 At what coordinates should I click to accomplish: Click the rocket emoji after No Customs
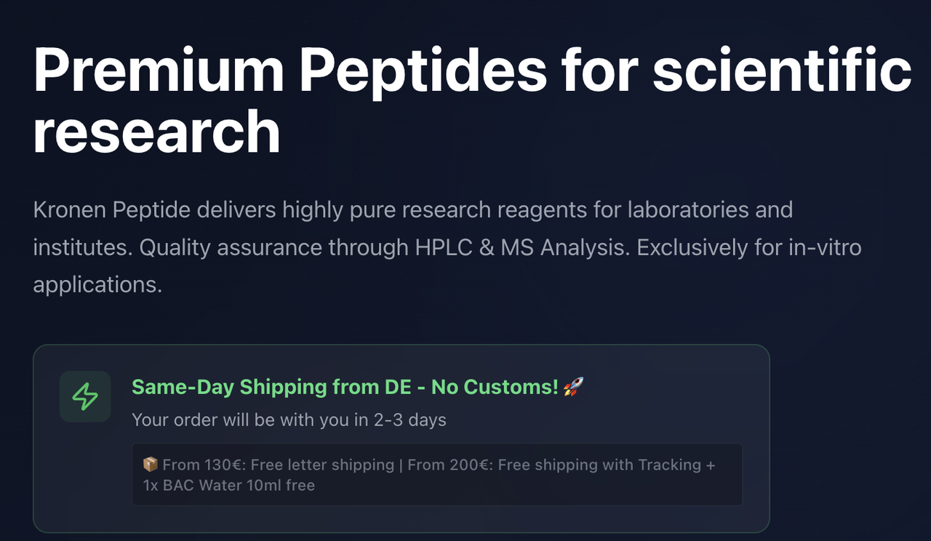574,387
